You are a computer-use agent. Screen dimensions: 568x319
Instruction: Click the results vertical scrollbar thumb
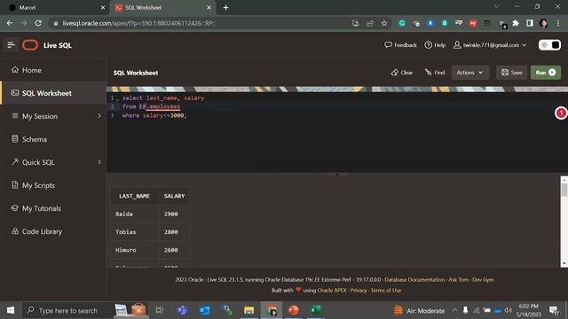(564, 190)
